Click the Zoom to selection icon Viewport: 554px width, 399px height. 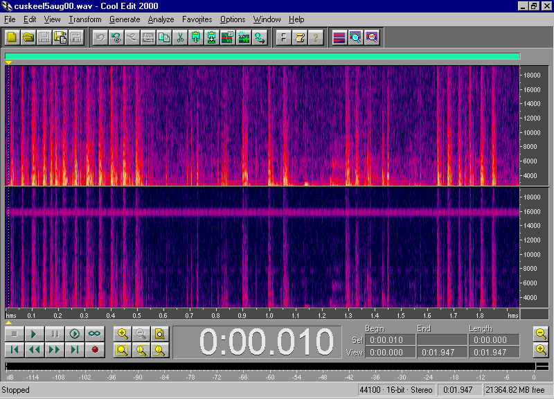pos(122,350)
